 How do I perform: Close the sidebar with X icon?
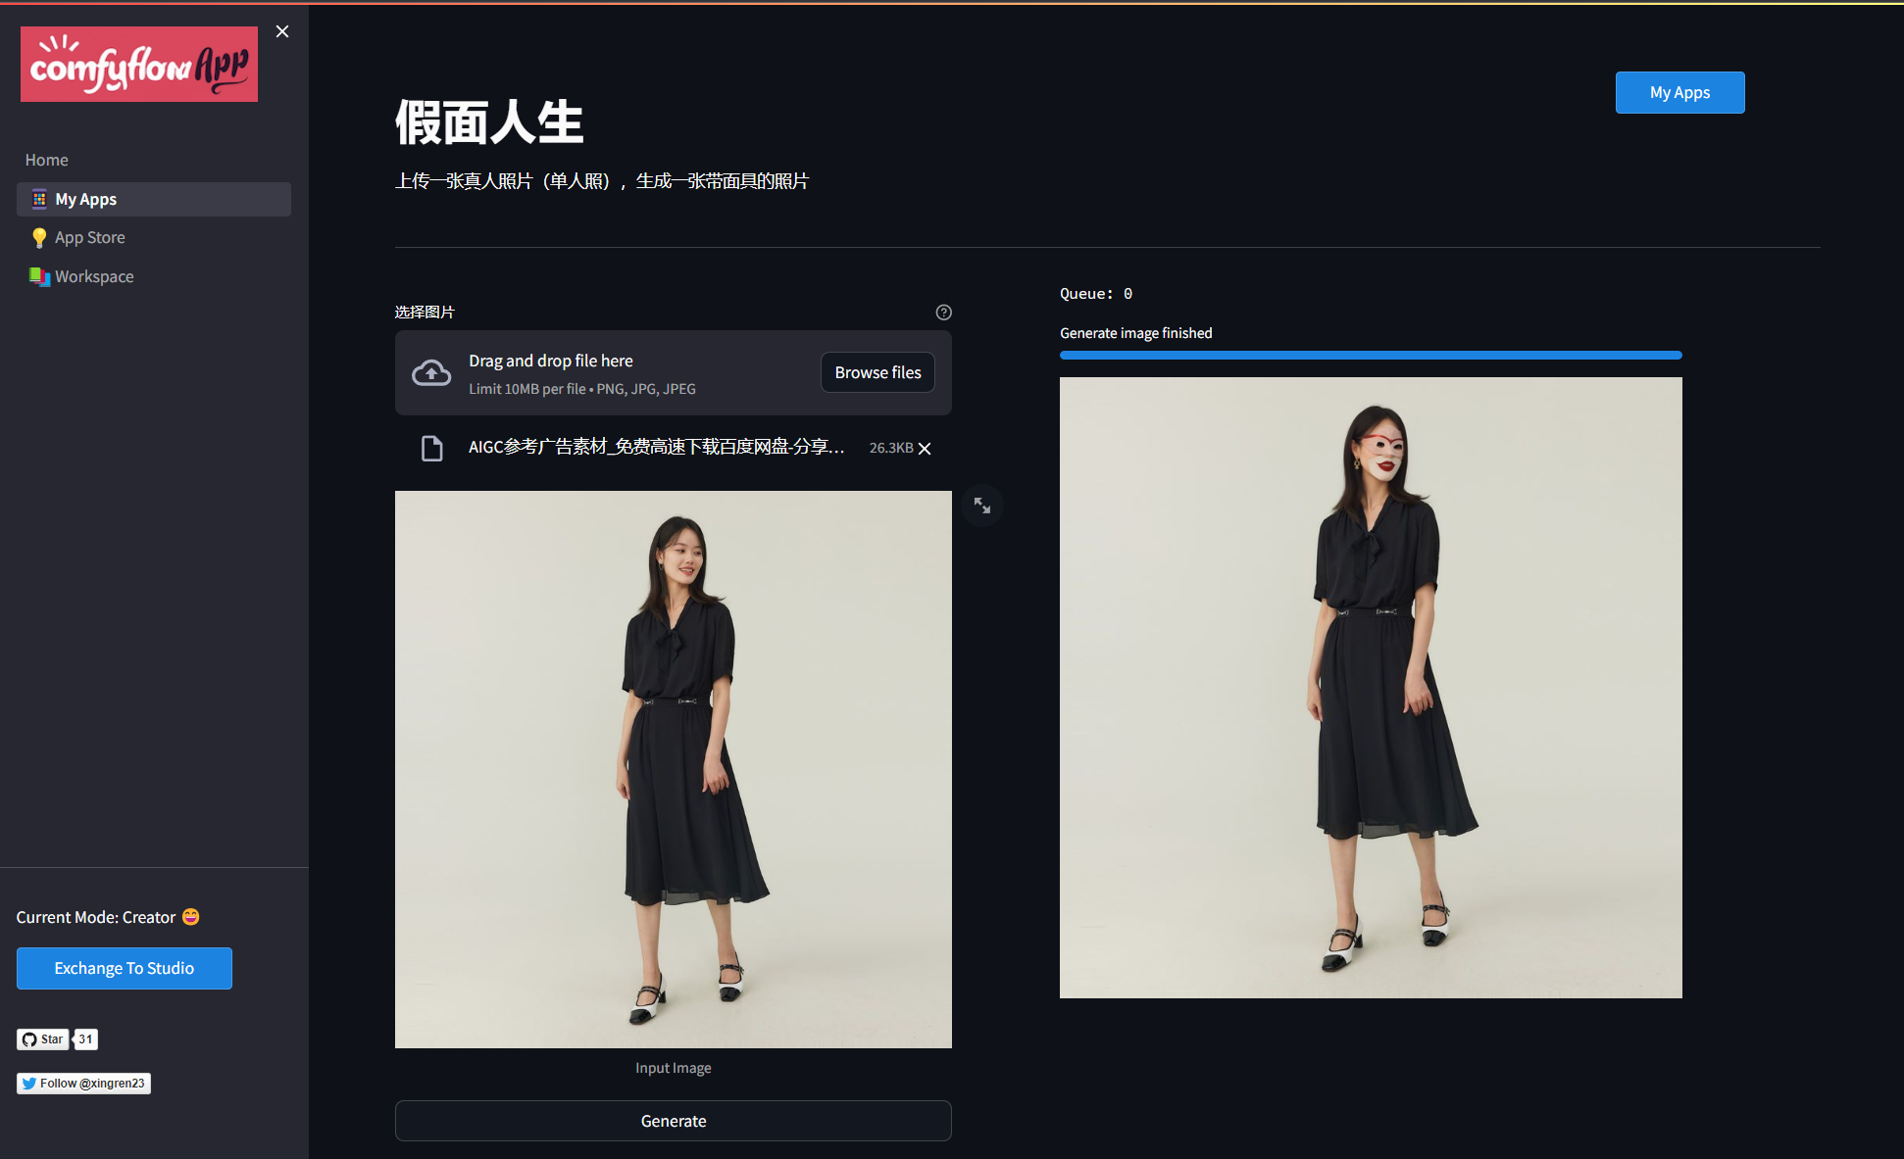282,31
